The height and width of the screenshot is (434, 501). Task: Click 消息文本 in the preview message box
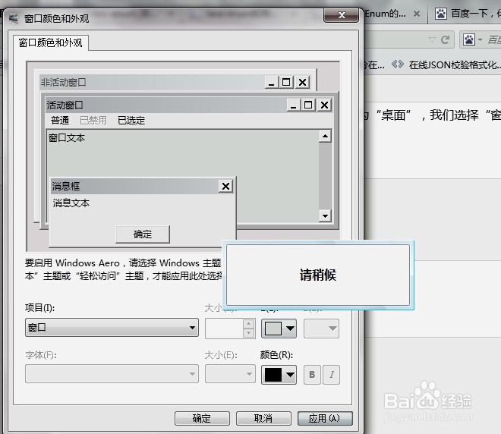pyautogui.click(x=71, y=203)
